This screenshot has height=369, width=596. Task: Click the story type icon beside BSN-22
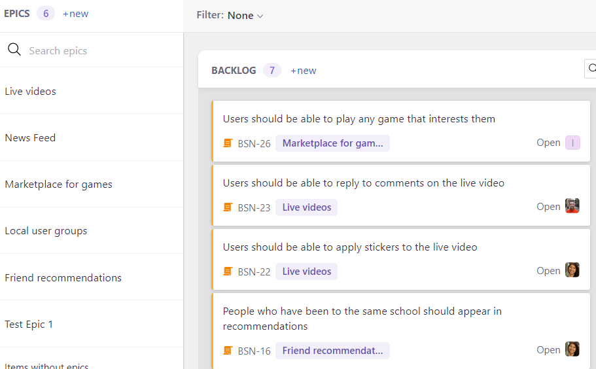pos(228,272)
